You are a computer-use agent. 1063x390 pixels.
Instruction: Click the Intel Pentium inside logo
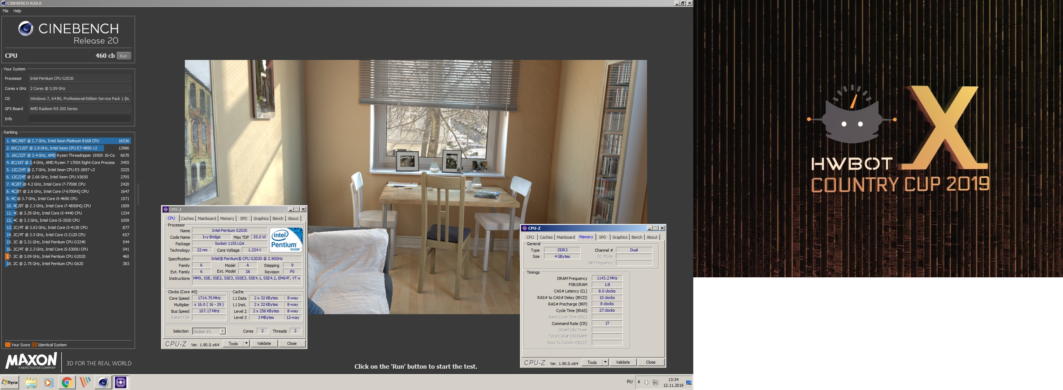pos(286,240)
